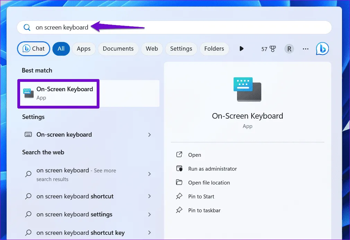Click the large On-Screen Keyboard preview icon
The height and width of the screenshot is (240, 350).
(247, 89)
